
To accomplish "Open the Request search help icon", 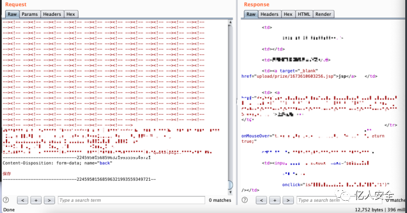I will click(6, 200).
